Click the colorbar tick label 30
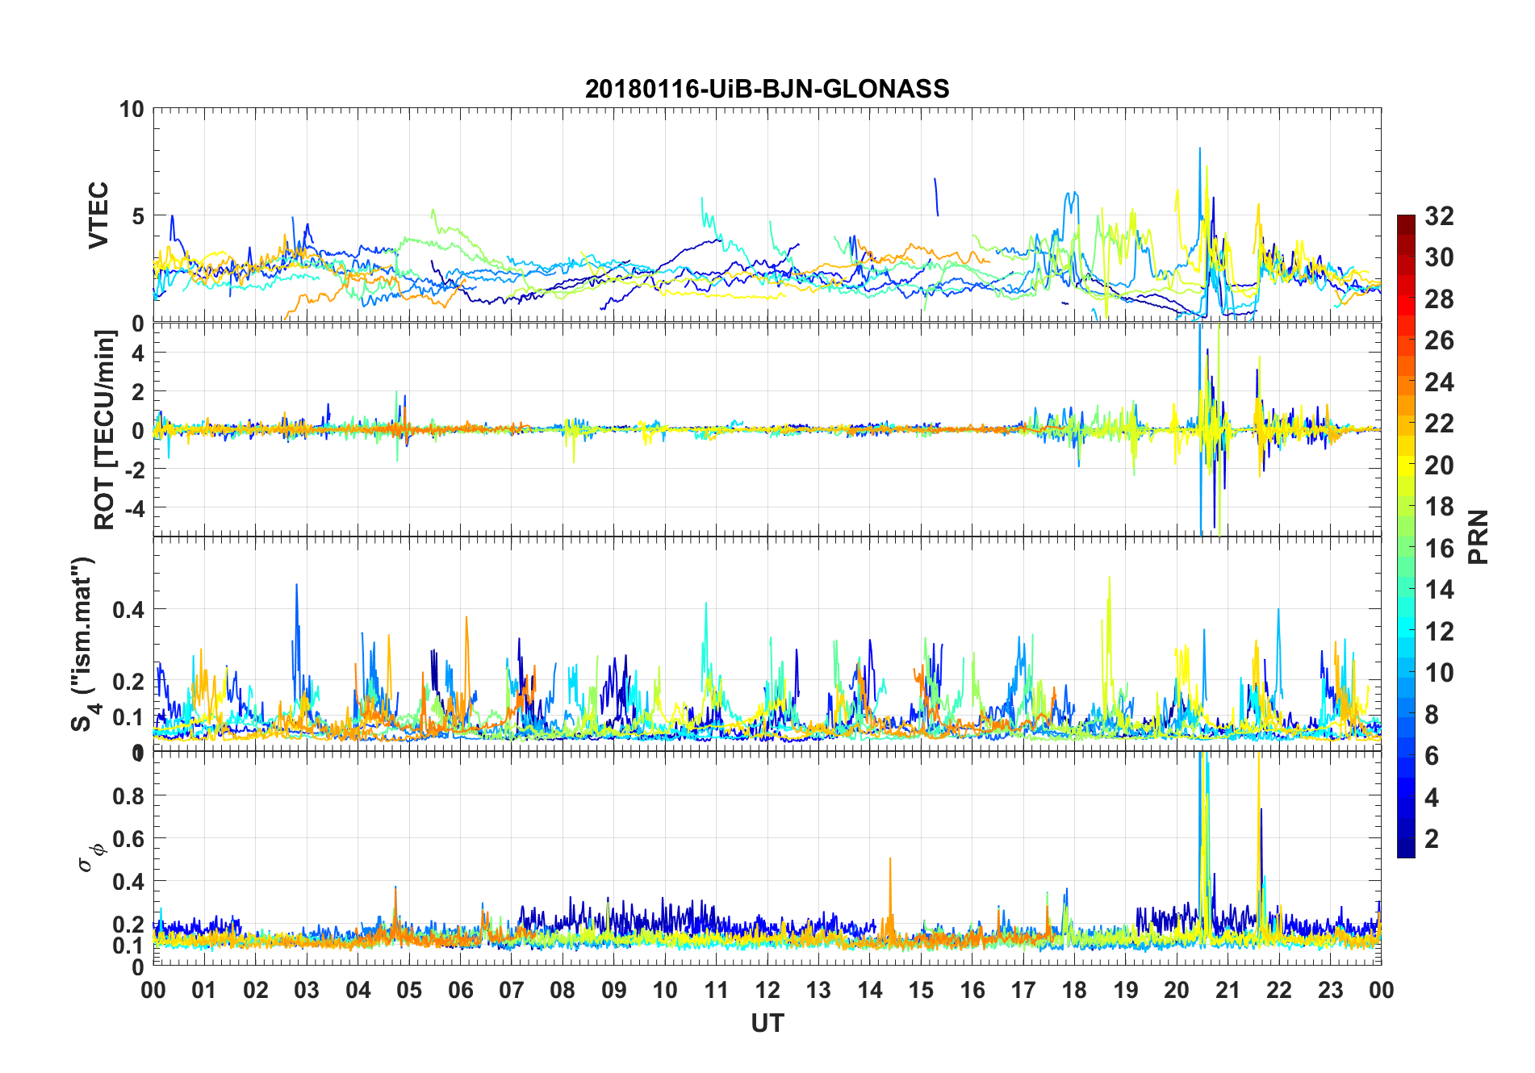The width and height of the screenshot is (1535, 1073). pos(1439,257)
